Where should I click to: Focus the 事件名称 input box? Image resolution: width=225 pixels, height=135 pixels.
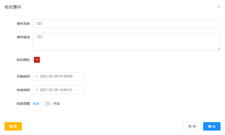pos(127,24)
